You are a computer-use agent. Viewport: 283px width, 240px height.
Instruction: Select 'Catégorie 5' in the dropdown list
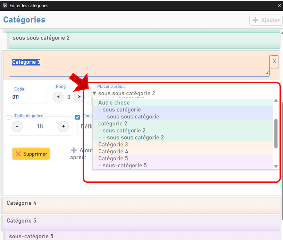click(183, 158)
